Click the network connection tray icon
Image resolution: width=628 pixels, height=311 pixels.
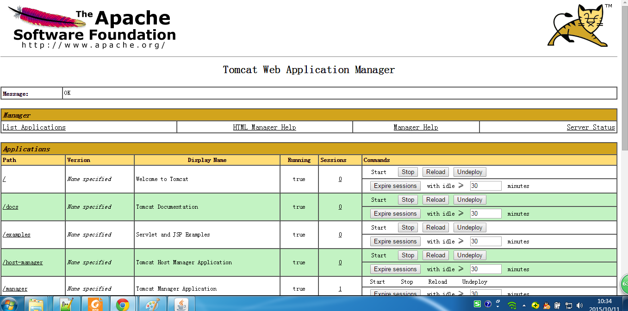568,305
